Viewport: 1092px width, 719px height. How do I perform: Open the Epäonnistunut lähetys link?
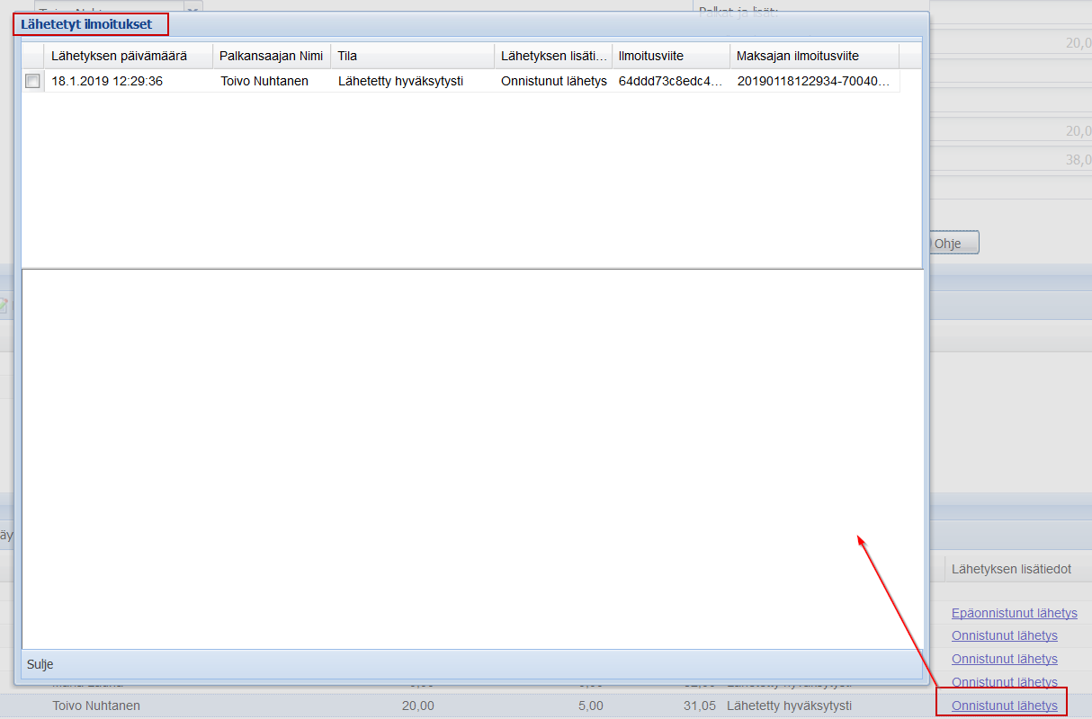tap(1014, 613)
